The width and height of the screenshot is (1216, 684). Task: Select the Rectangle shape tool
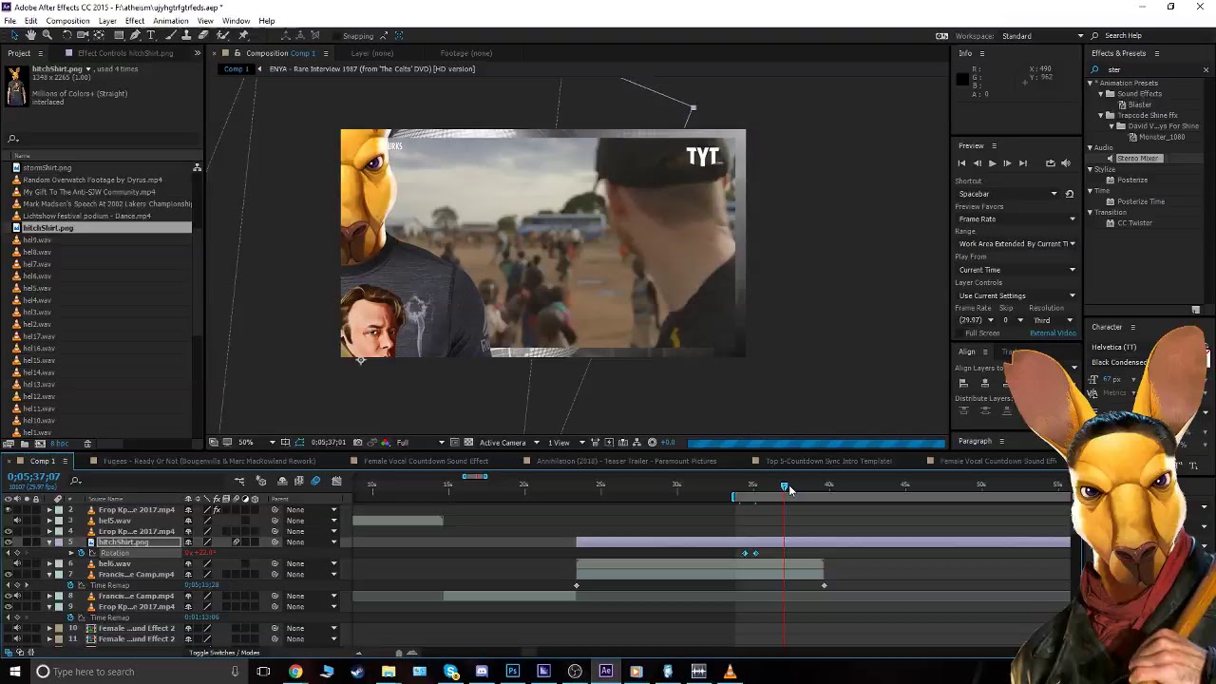pos(118,35)
